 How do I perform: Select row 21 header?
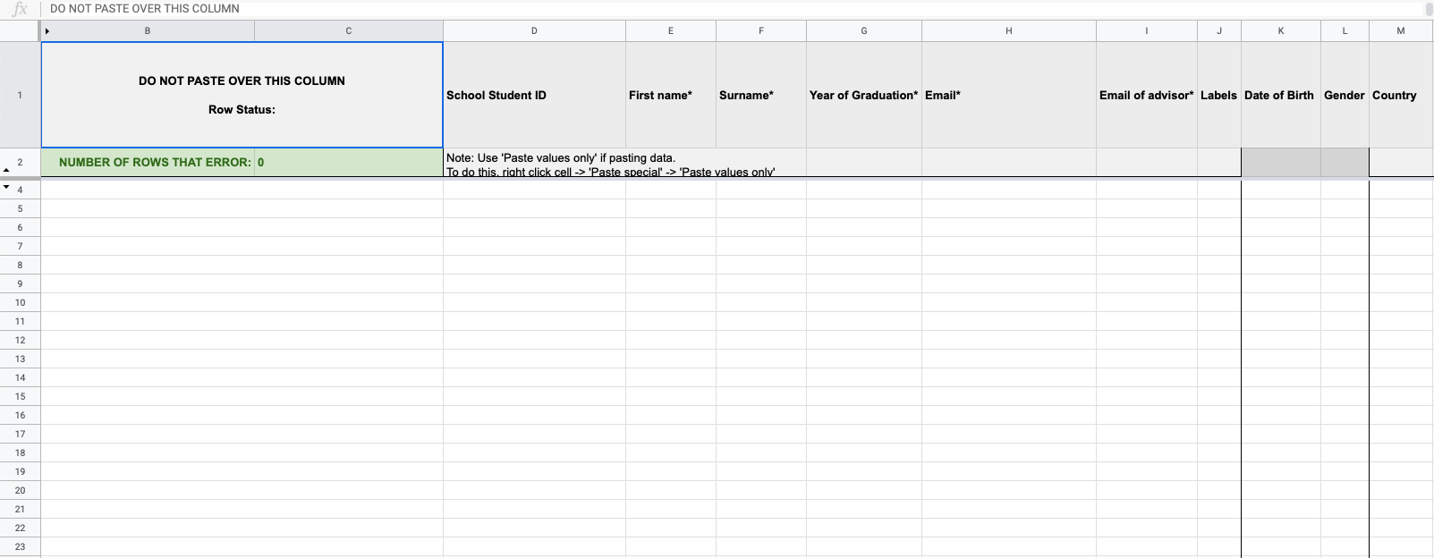[20, 509]
